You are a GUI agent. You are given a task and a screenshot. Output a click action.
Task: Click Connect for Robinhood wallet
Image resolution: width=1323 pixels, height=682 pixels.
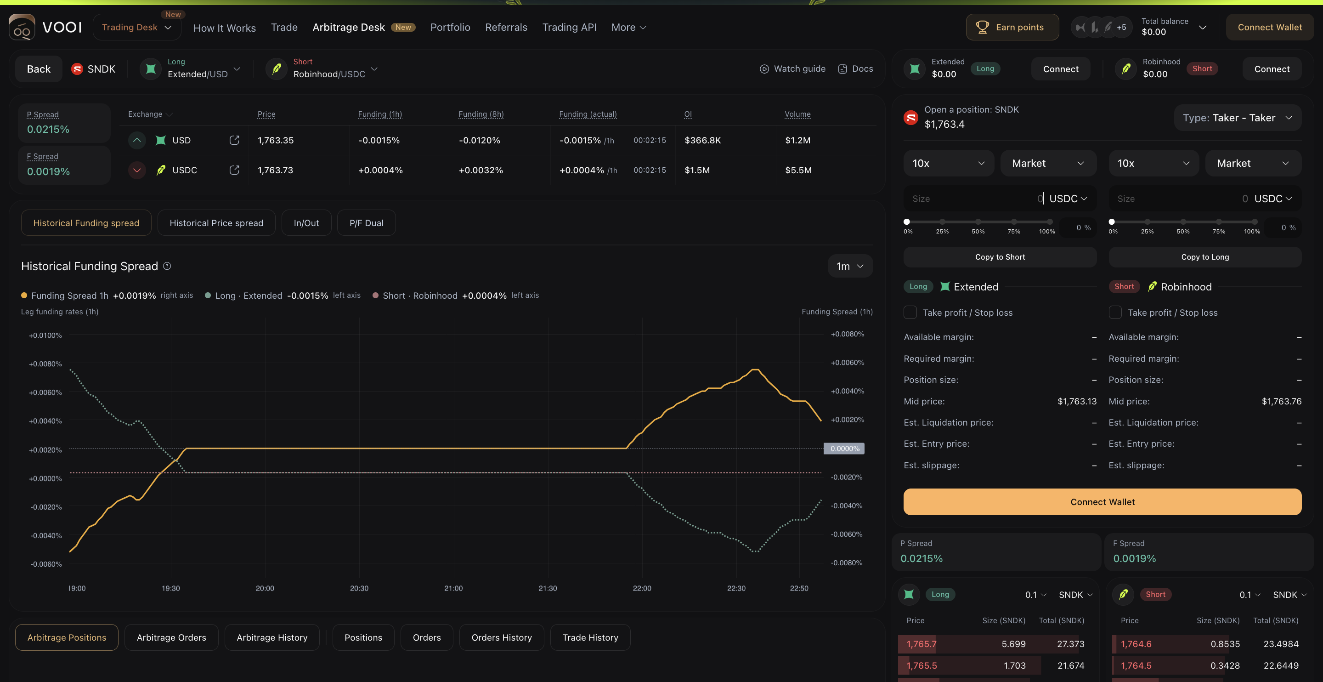tap(1272, 69)
